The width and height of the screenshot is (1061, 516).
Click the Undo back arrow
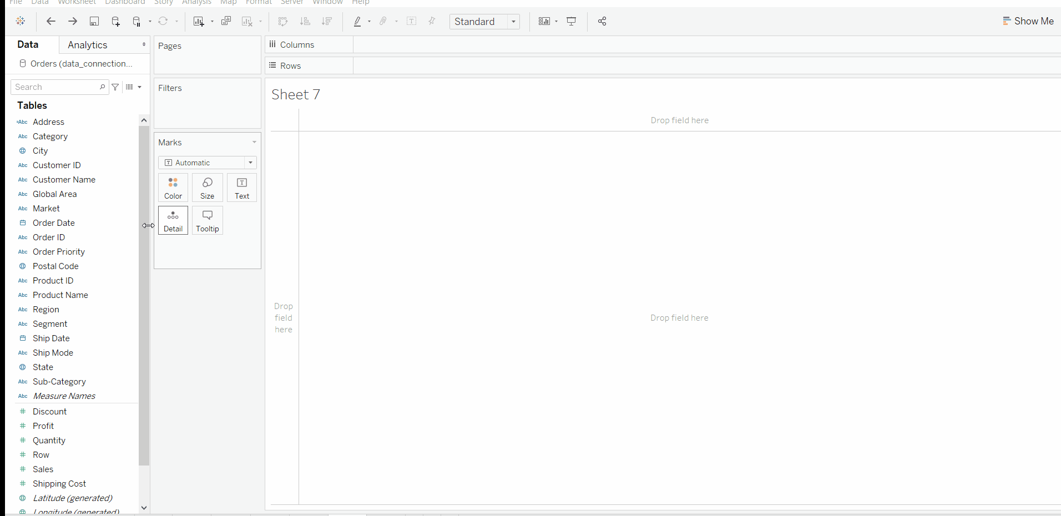coord(51,21)
